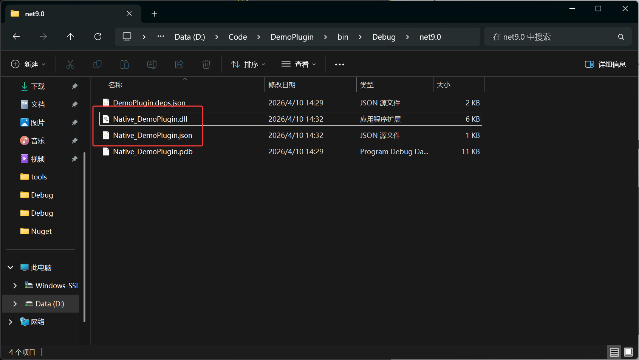
Task: Go up one folder level
Action: 70,37
